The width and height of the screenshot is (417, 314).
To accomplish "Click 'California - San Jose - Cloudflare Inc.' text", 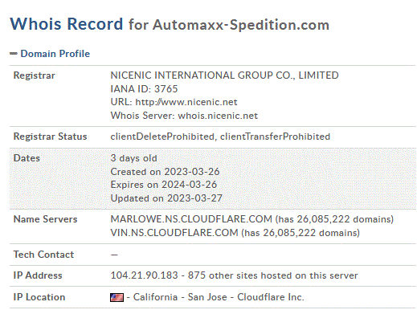I will click(x=219, y=297).
